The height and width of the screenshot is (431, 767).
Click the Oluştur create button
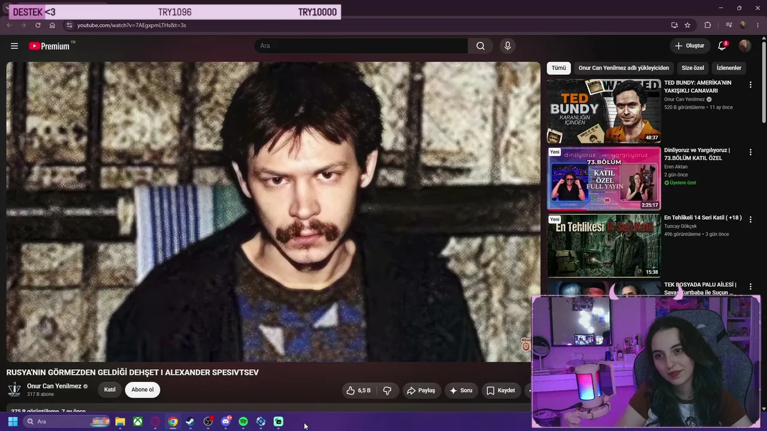[x=690, y=46]
